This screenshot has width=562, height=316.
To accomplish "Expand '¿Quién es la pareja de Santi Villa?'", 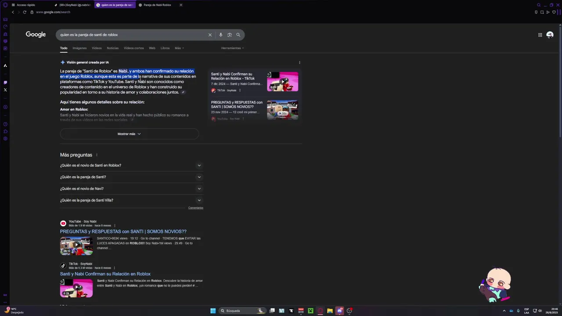I will (131, 200).
